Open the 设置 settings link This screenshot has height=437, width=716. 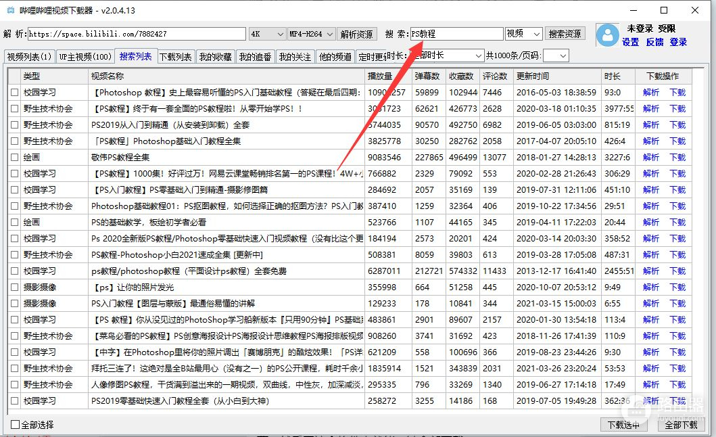[x=630, y=42]
